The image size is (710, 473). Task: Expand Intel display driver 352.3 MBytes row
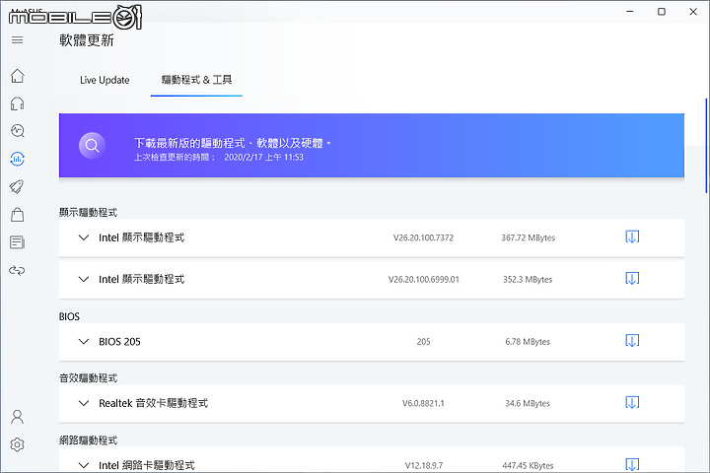point(83,279)
